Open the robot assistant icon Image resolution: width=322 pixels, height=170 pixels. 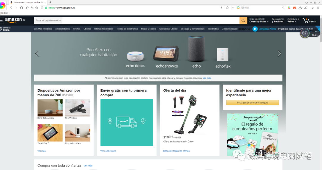click(300, 7)
